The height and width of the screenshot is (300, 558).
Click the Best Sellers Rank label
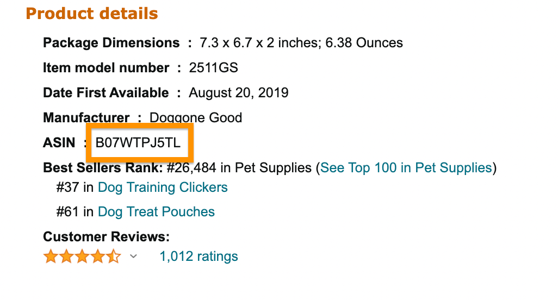click(x=103, y=167)
